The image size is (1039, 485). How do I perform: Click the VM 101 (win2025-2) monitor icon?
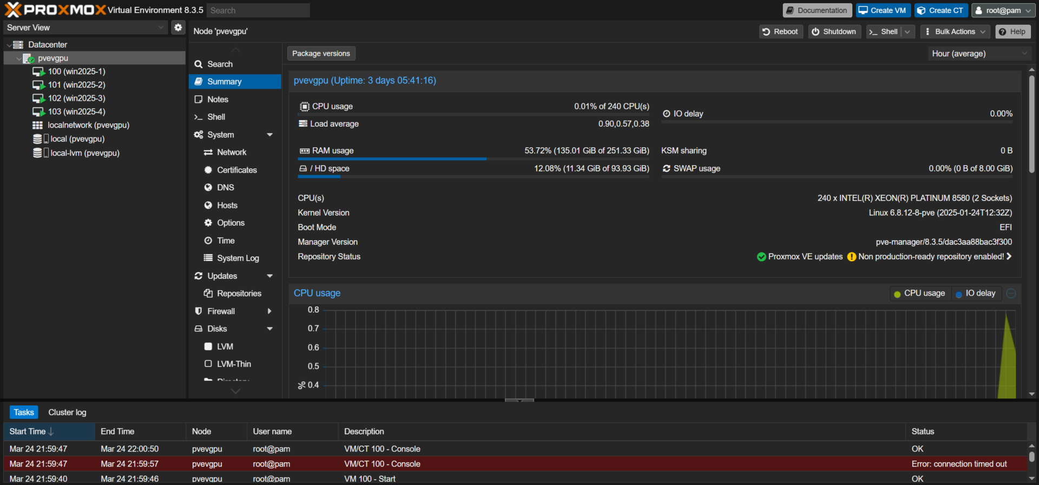38,85
